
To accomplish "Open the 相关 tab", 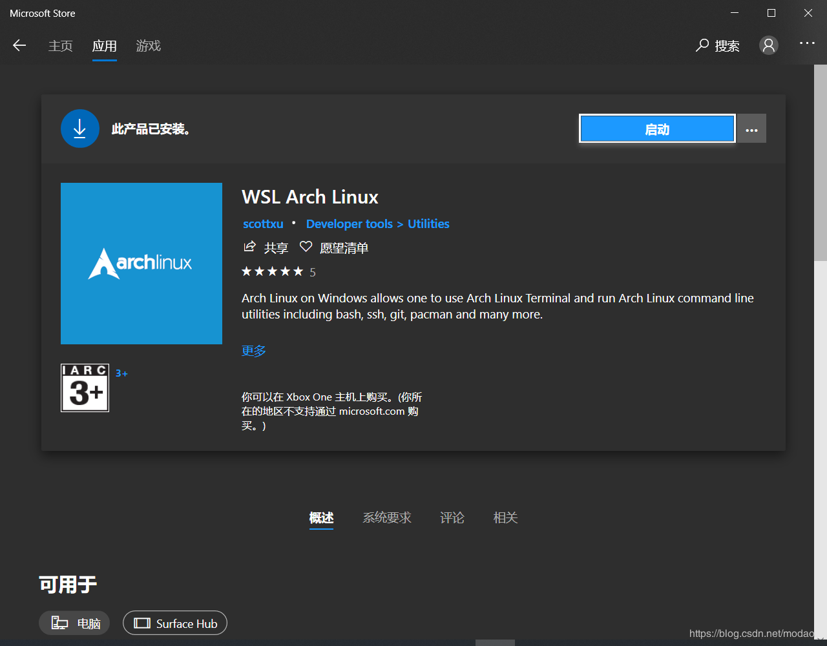I will (505, 517).
